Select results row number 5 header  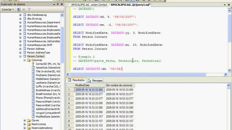(x=70, y=108)
